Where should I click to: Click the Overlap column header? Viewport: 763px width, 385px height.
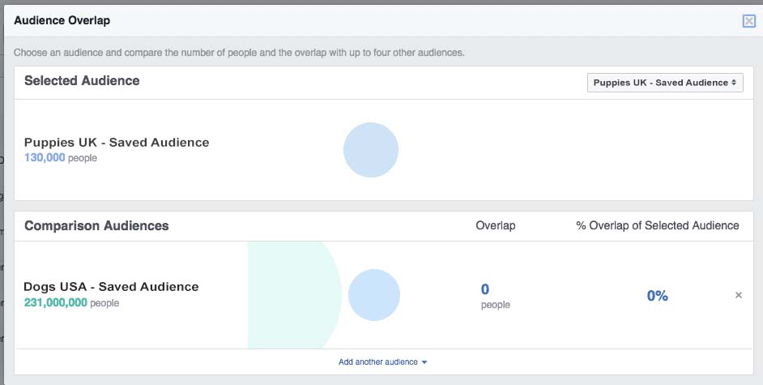(495, 225)
